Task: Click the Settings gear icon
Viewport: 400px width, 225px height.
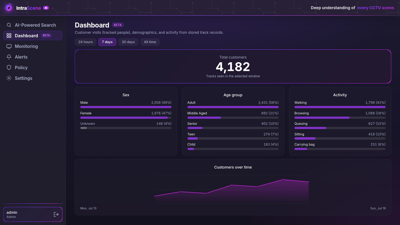Action: (x=9, y=78)
